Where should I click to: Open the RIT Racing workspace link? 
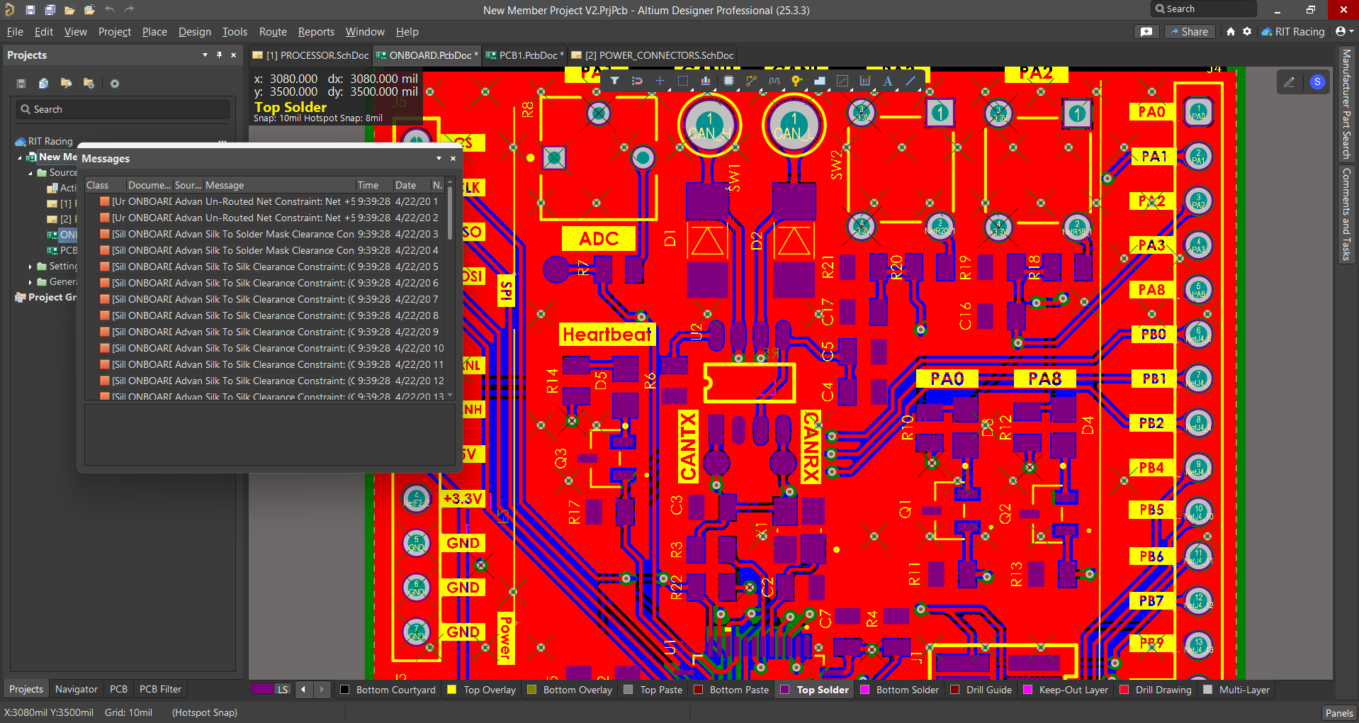pyautogui.click(x=1293, y=31)
